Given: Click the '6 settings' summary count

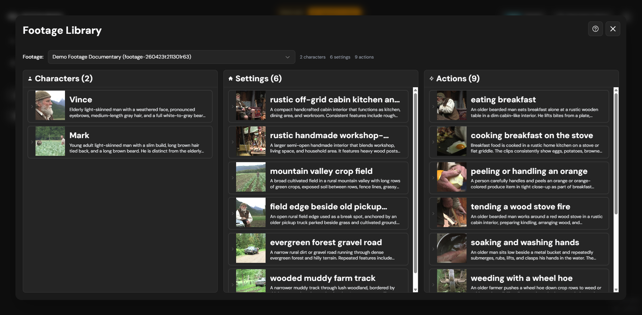Looking at the screenshot, I should pos(340,57).
